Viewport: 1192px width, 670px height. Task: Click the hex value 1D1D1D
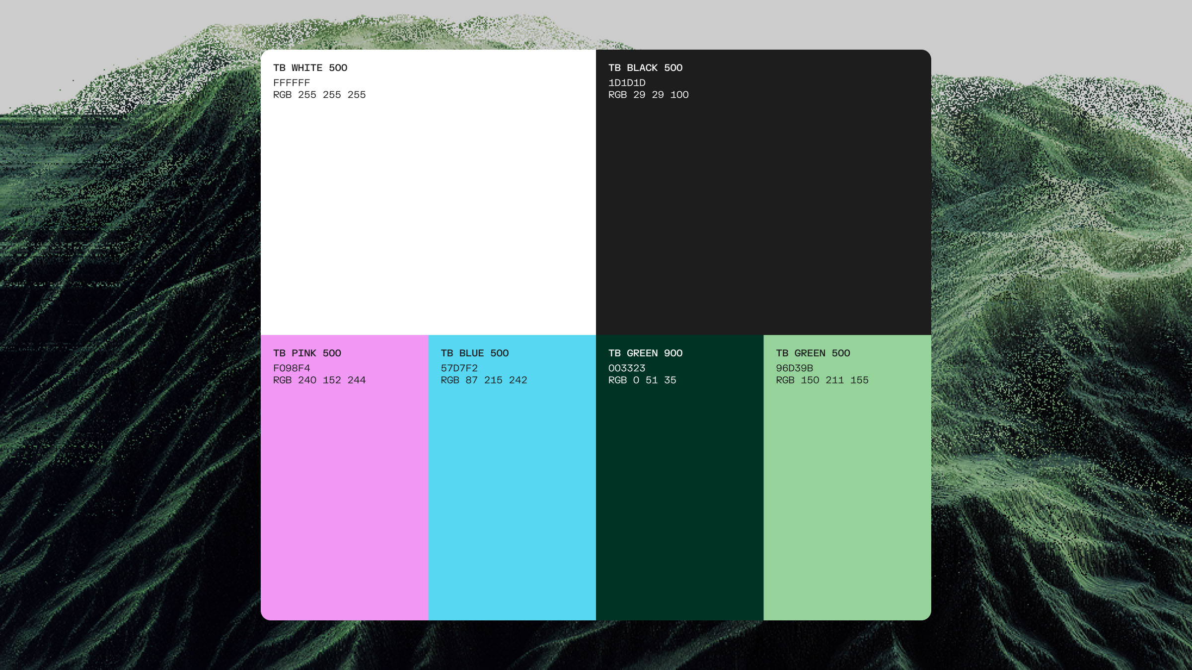click(627, 83)
